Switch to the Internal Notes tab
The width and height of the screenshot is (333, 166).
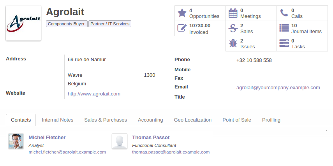(x=57, y=120)
